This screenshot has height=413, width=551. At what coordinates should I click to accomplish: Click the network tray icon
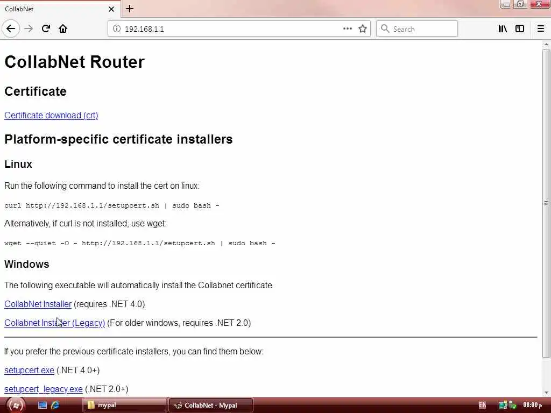503,405
